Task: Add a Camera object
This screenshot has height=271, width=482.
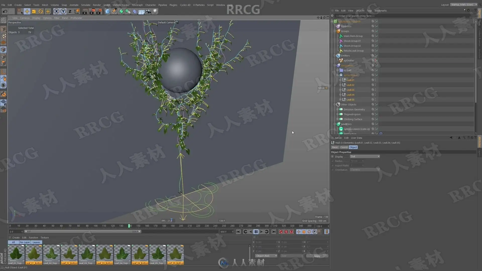Action: [148, 11]
